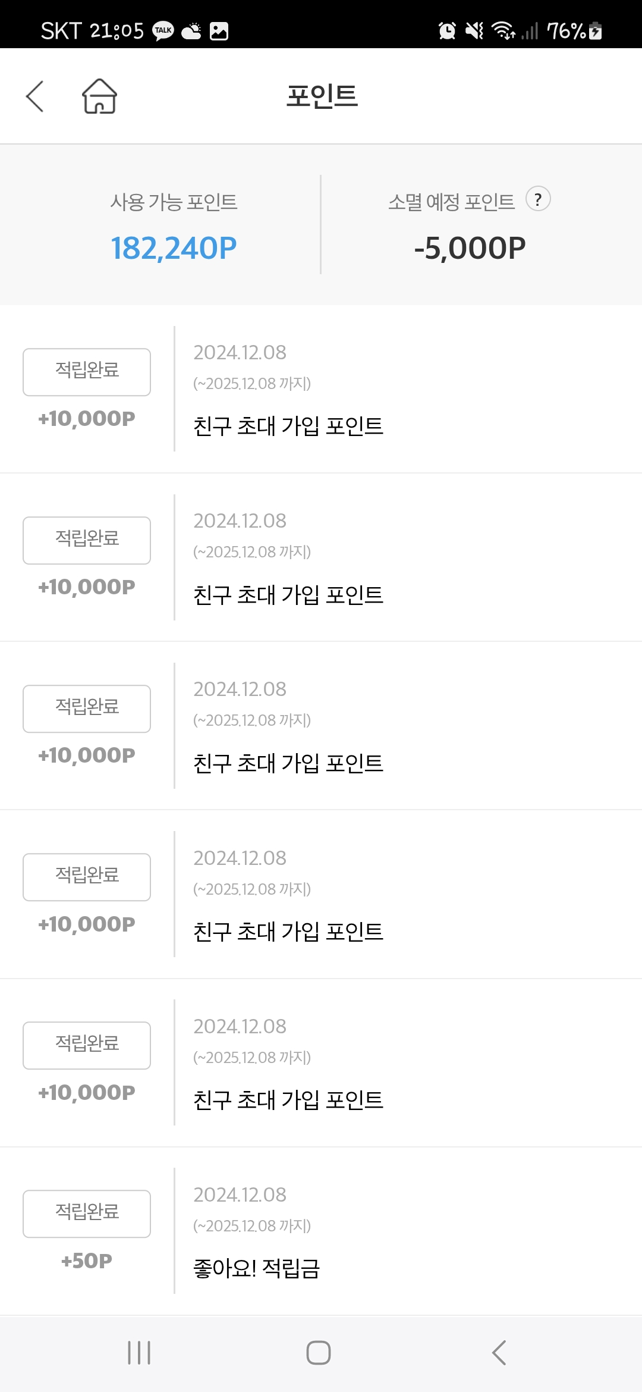Image resolution: width=642 pixels, height=1392 pixels.
Task: Tap the 182,240P available points value
Action: click(x=174, y=248)
